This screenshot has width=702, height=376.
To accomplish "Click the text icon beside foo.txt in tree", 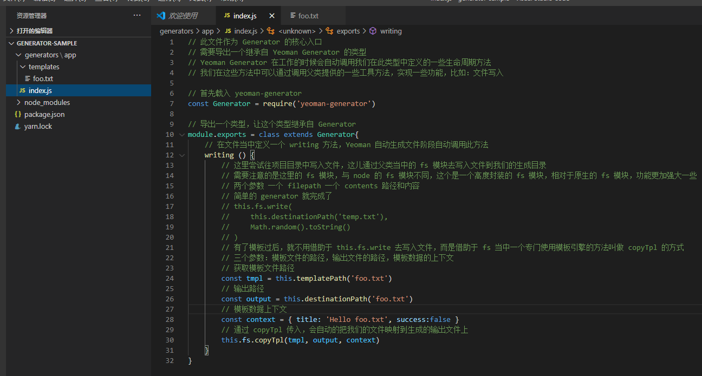I will pyautogui.click(x=28, y=78).
